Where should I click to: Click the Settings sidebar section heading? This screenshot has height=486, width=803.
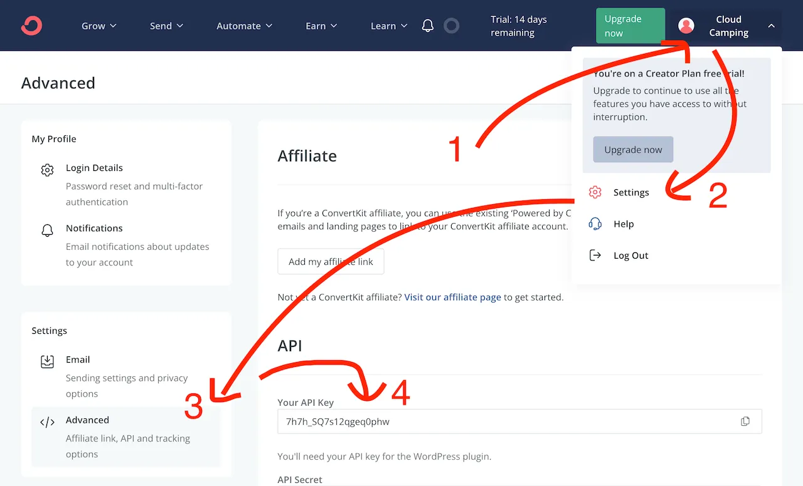pos(50,330)
